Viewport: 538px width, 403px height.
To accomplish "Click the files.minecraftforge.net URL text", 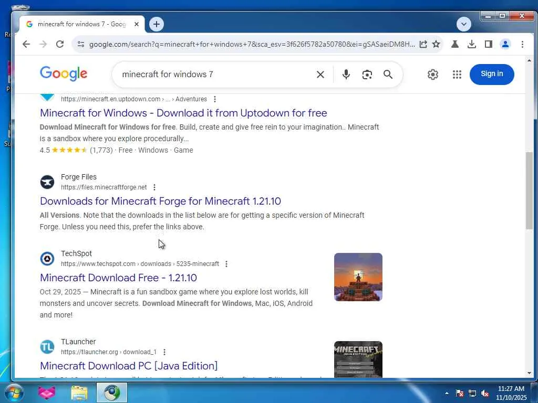I will click(x=104, y=187).
